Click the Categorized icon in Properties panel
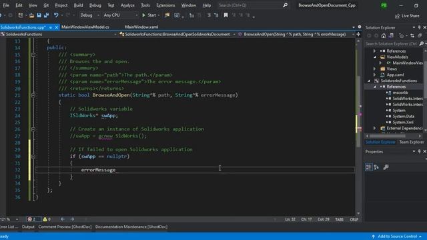 (x=368, y=167)
